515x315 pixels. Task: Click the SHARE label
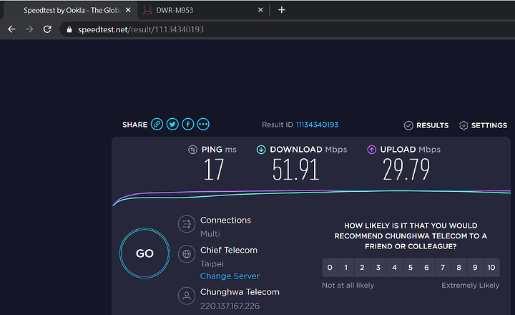pyautogui.click(x=134, y=125)
